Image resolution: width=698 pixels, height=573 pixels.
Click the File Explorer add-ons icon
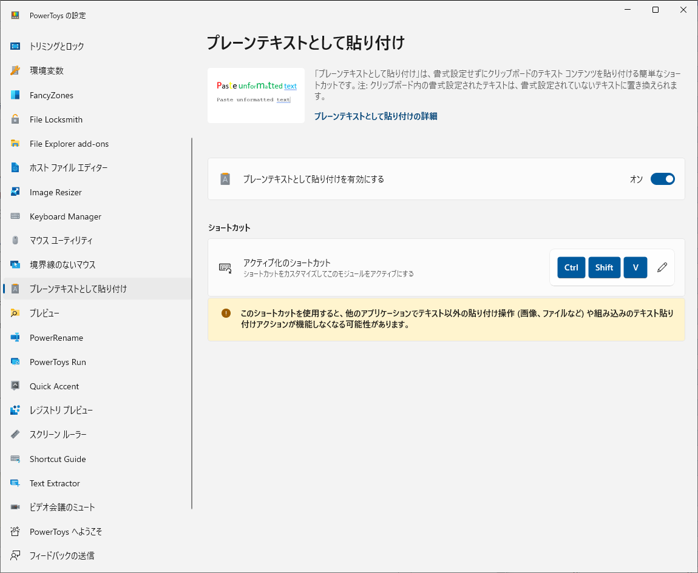tap(15, 143)
